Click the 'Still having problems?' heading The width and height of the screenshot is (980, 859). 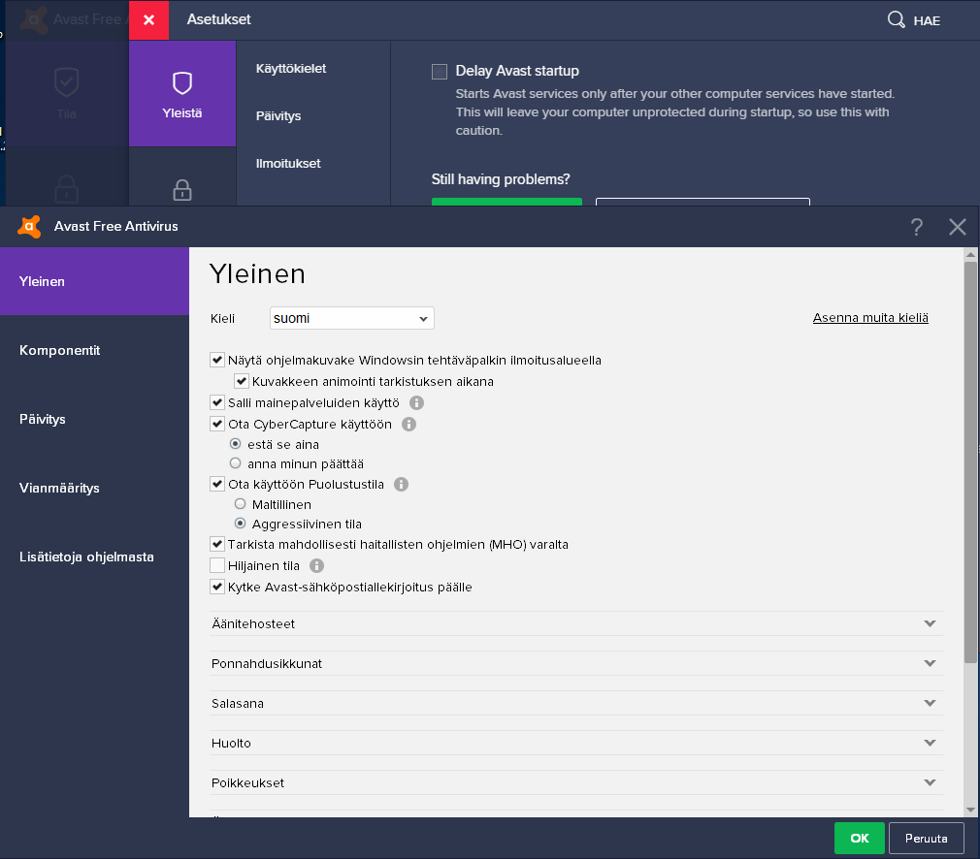[501, 179]
